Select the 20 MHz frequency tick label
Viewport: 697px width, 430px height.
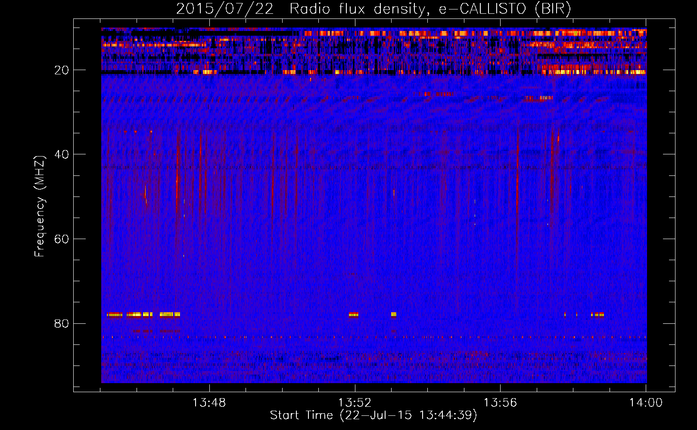coord(62,70)
